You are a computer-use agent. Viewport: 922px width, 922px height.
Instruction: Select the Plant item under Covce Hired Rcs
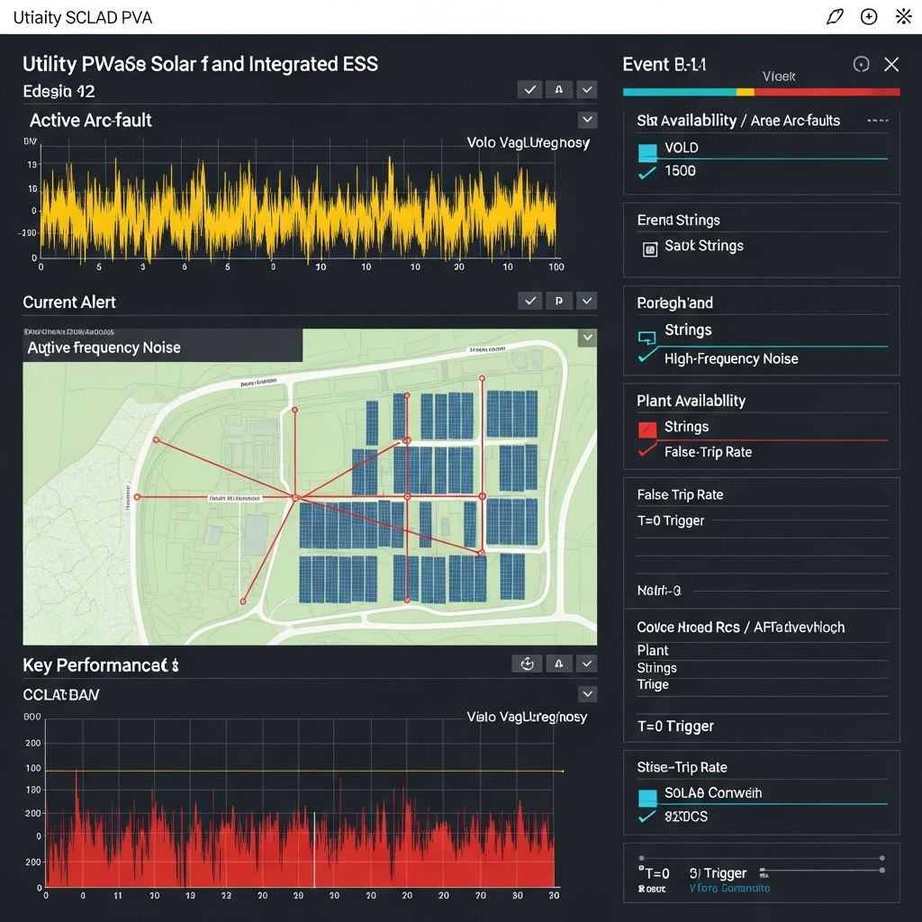[652, 650]
